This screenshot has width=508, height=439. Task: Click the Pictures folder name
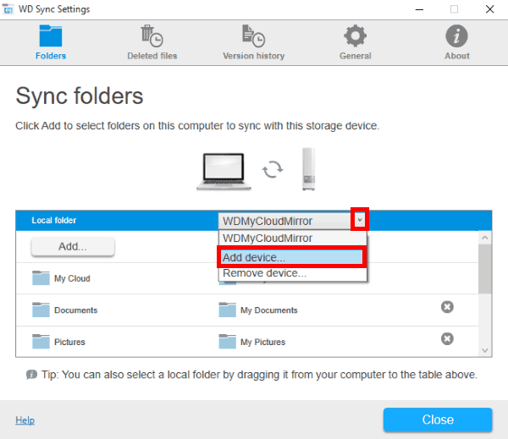pos(69,342)
